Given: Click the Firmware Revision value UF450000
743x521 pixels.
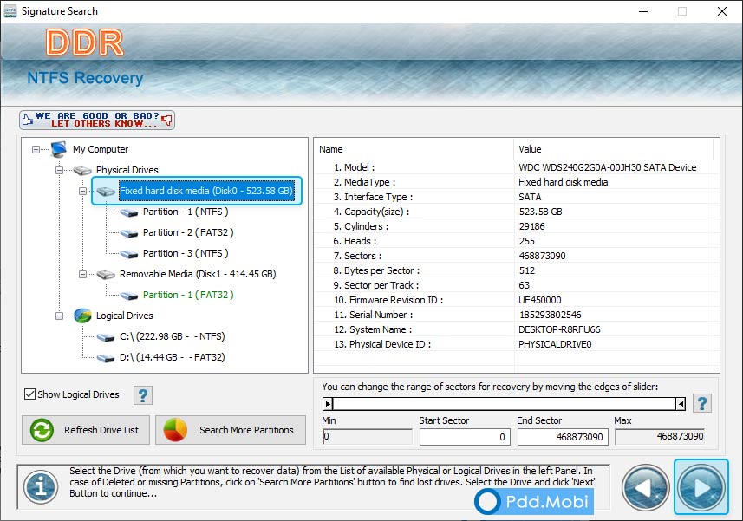Looking at the screenshot, I should [x=540, y=300].
